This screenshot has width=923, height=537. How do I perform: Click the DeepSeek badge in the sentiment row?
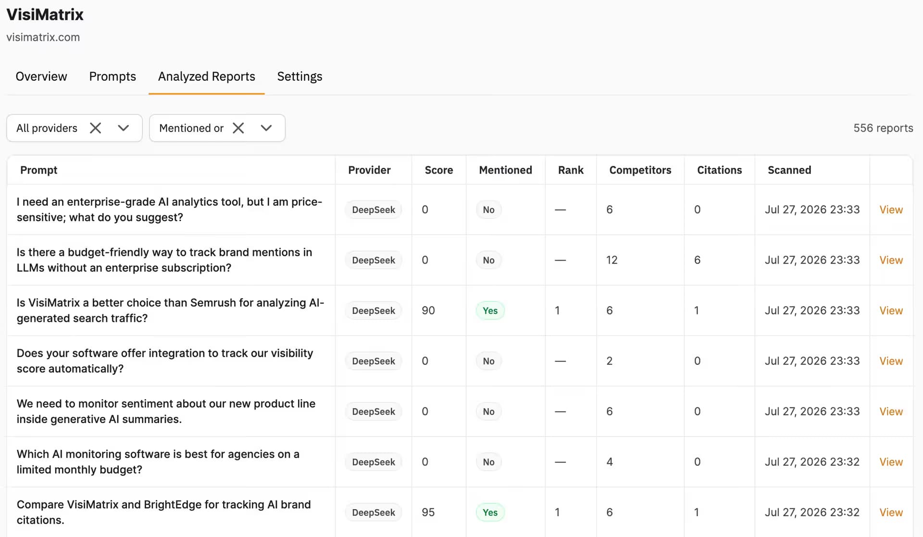[x=374, y=412]
